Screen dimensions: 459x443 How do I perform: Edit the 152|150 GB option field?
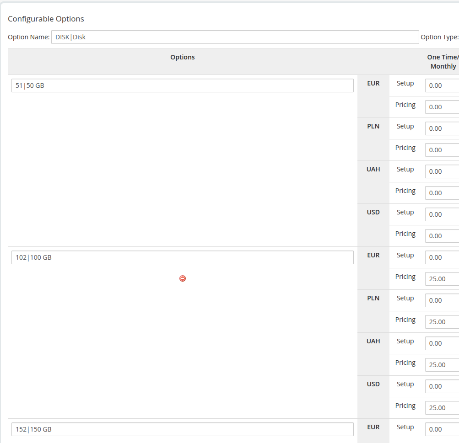[x=183, y=429]
